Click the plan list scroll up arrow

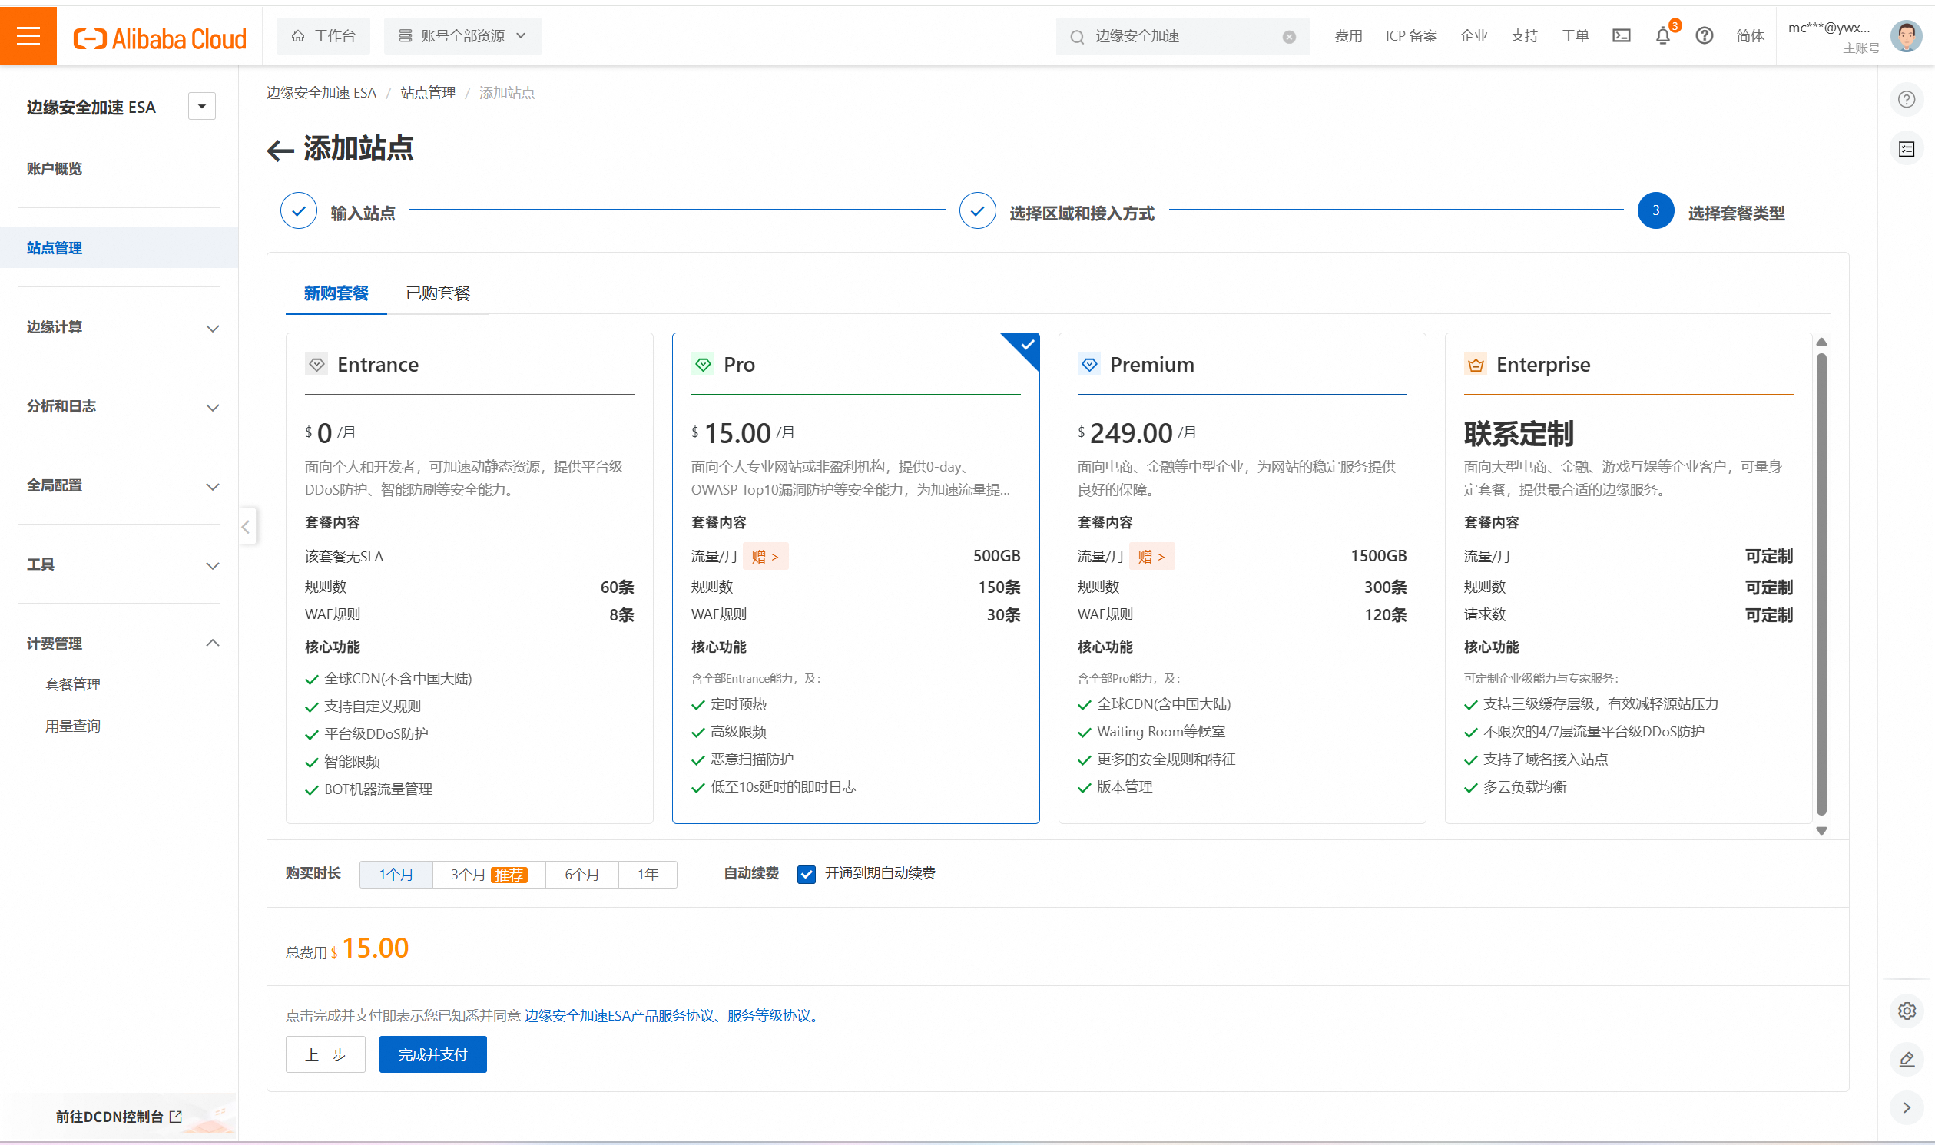coord(1821,342)
